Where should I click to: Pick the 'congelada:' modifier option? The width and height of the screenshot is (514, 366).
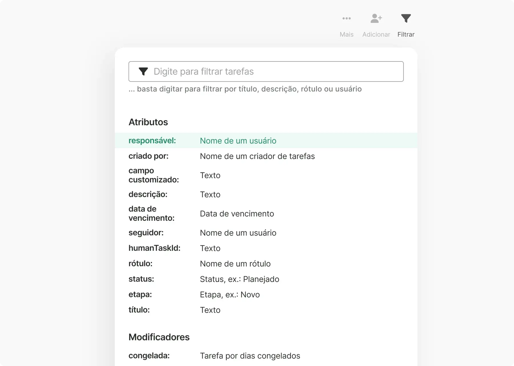(x=149, y=356)
